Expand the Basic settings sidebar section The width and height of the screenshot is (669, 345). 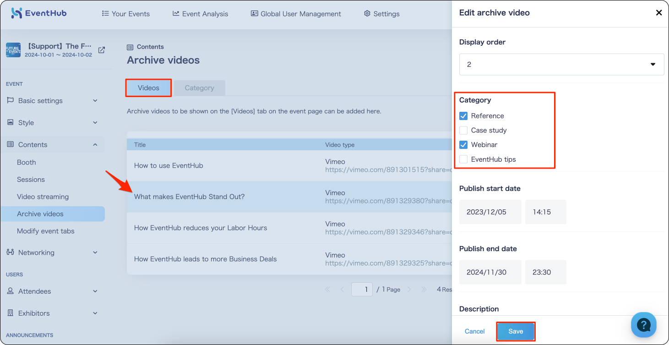[x=53, y=101]
